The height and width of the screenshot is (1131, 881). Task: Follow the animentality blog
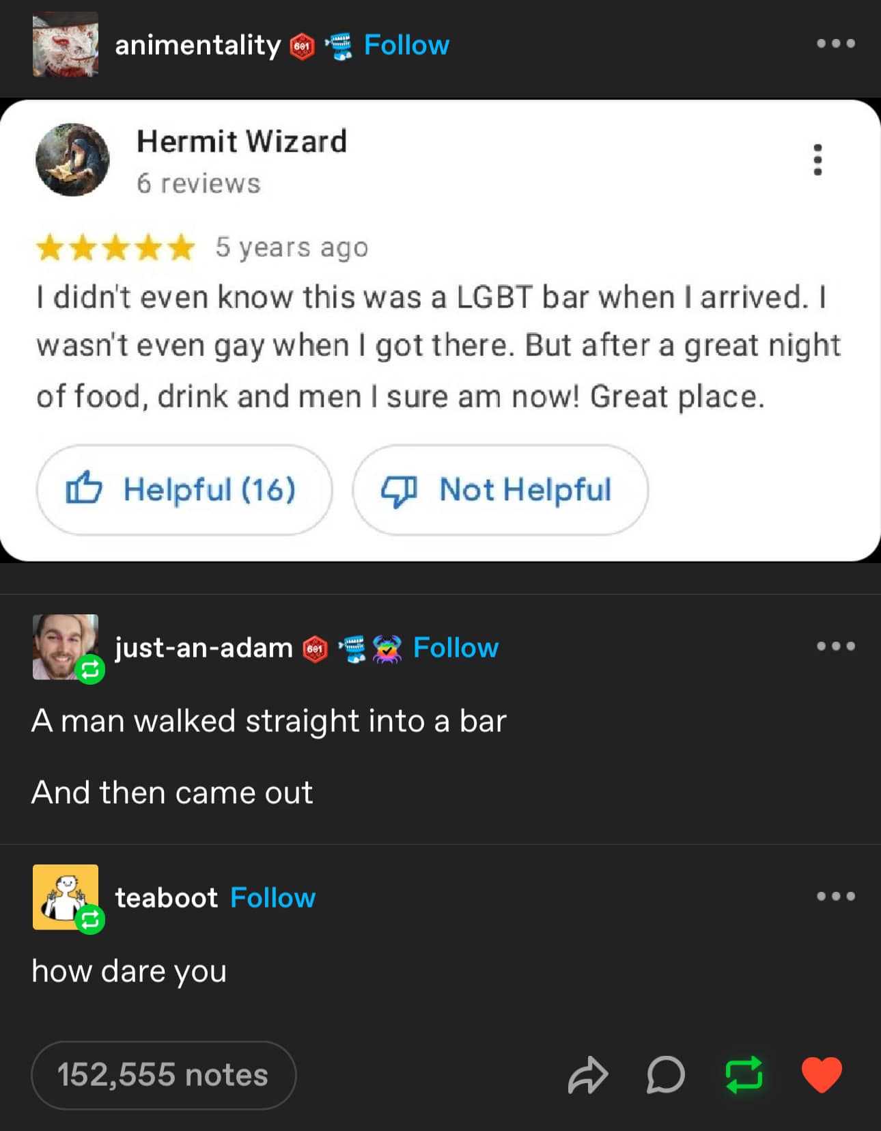[x=406, y=45]
